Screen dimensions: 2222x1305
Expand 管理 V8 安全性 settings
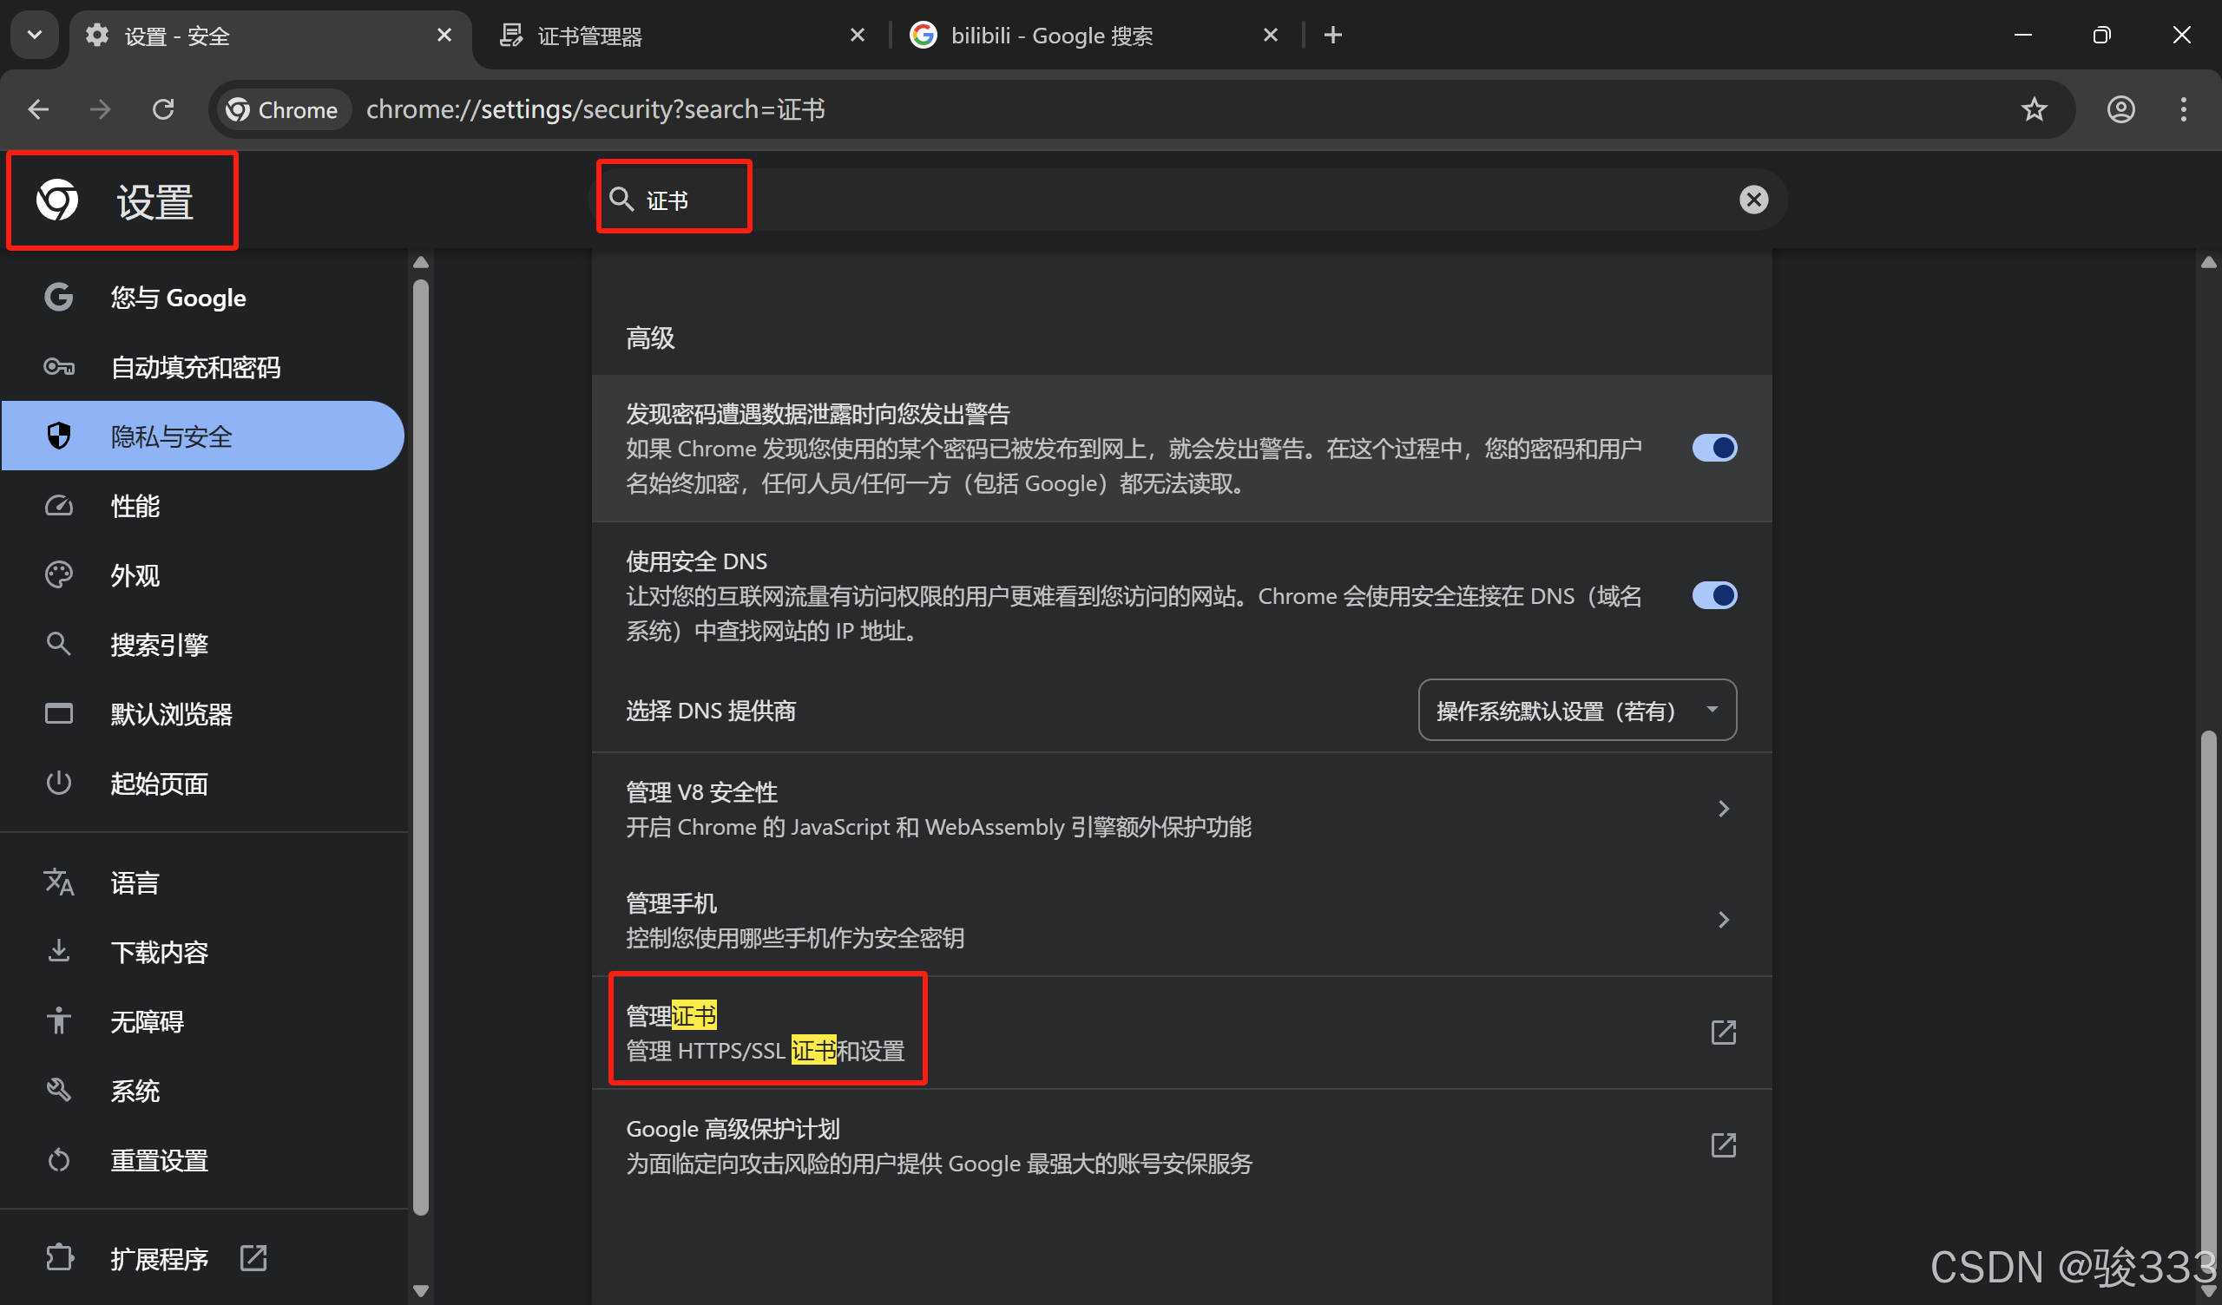pos(1722,809)
